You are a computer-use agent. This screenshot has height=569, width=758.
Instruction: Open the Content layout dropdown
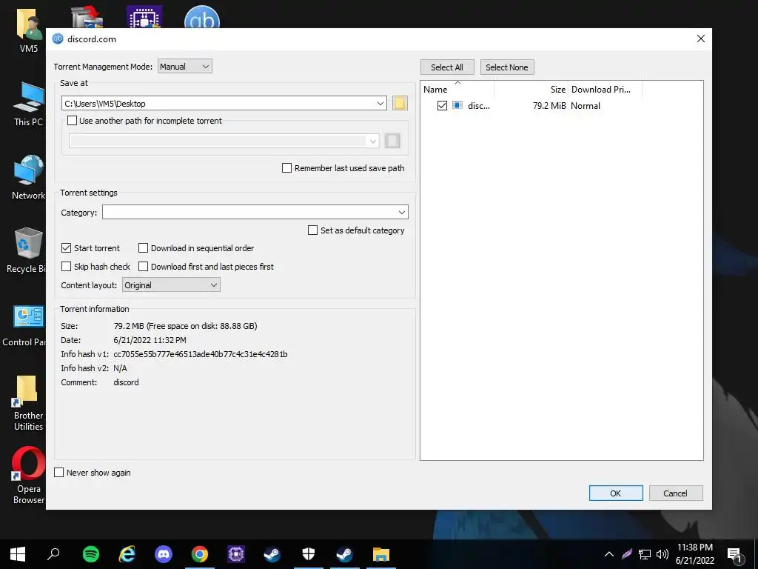coord(171,285)
